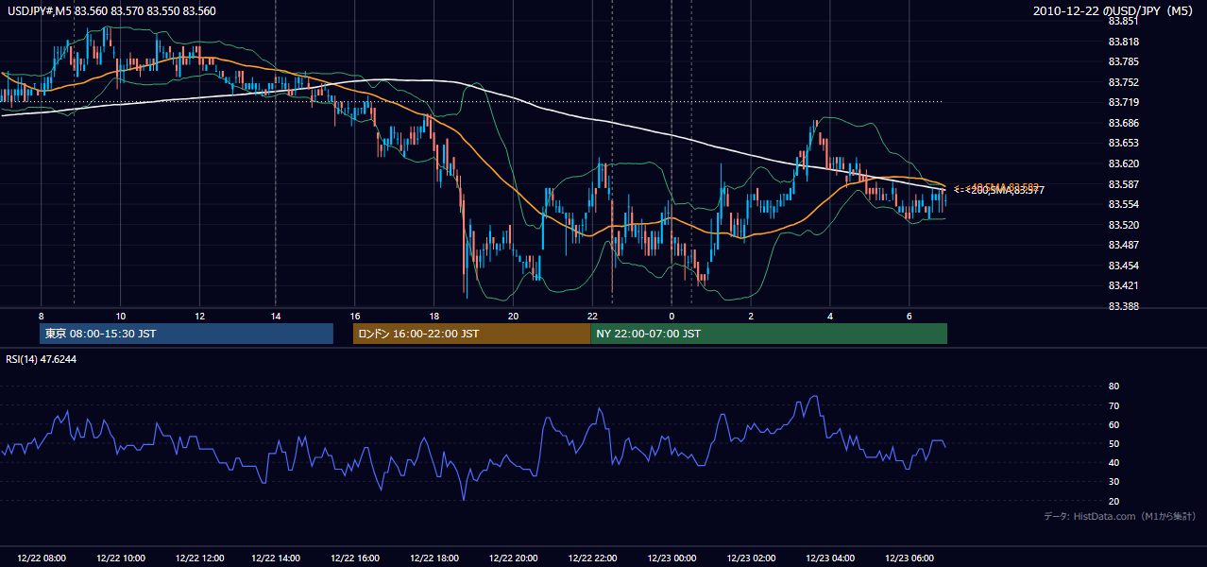This screenshot has height=567, width=1207.
Task: Click price axis label 83.653
Action: (x=1123, y=144)
